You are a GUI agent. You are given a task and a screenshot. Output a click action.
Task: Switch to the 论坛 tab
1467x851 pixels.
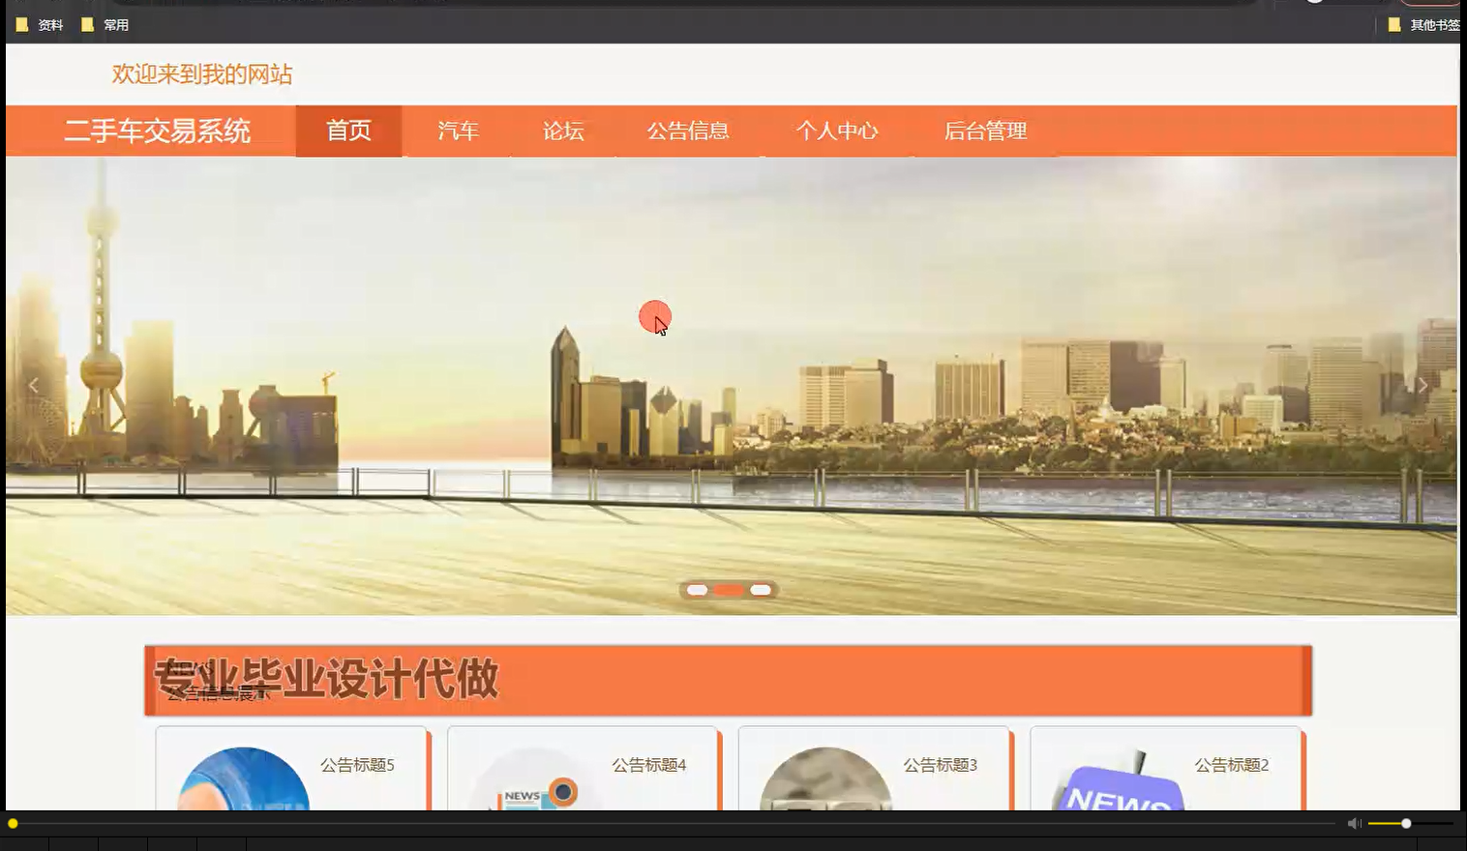[x=564, y=131]
